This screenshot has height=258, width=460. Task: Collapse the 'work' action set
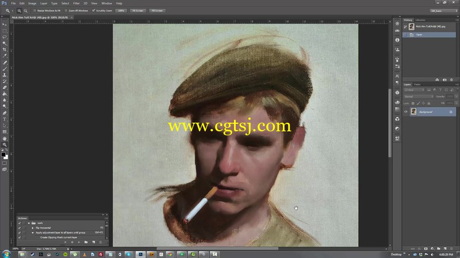[29, 223]
